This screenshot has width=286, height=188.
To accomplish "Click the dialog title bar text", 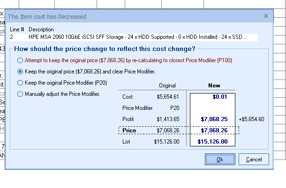I will [x=47, y=16].
